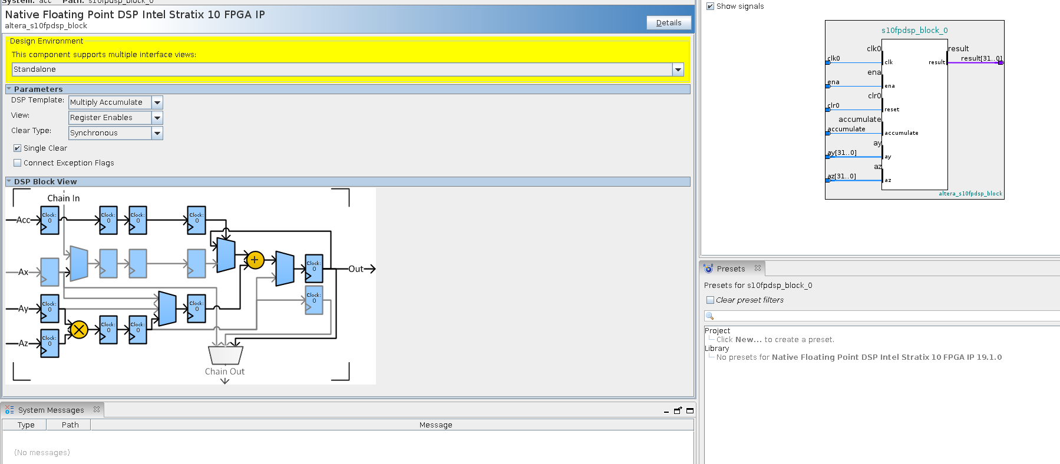Minimize the System Messages panel
Viewport: 1060px width, 464px height.
point(666,411)
